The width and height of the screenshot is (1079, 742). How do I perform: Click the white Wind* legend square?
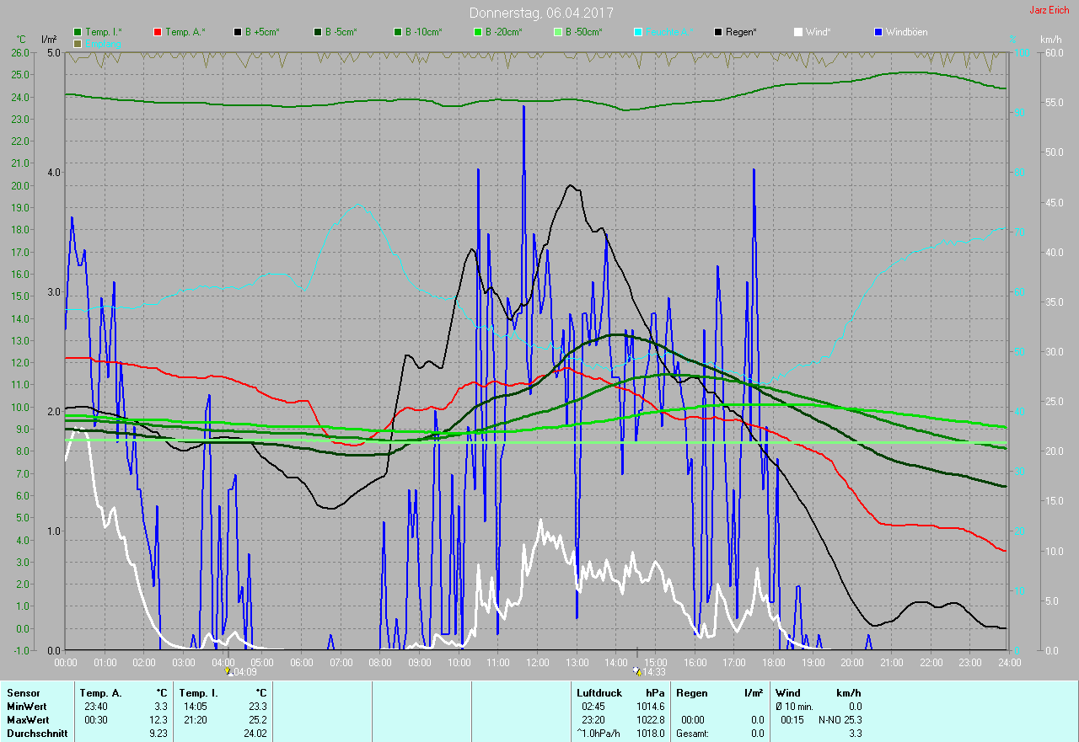pyautogui.click(x=798, y=32)
